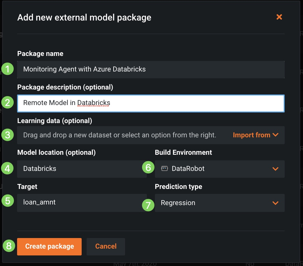This screenshot has height=266, width=303.
Task: Expand the Prediction type dropdown
Action: pyautogui.click(x=275, y=203)
